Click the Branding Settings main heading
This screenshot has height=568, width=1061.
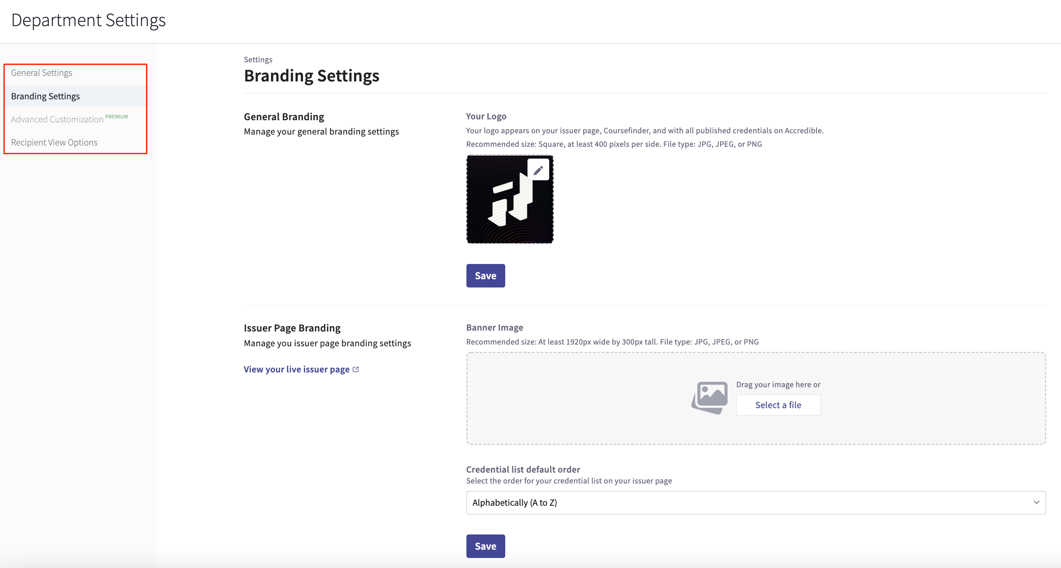click(x=311, y=76)
